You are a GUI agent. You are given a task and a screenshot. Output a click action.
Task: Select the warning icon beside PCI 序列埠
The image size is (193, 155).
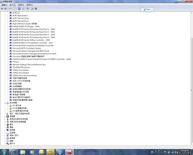tap(11, 106)
